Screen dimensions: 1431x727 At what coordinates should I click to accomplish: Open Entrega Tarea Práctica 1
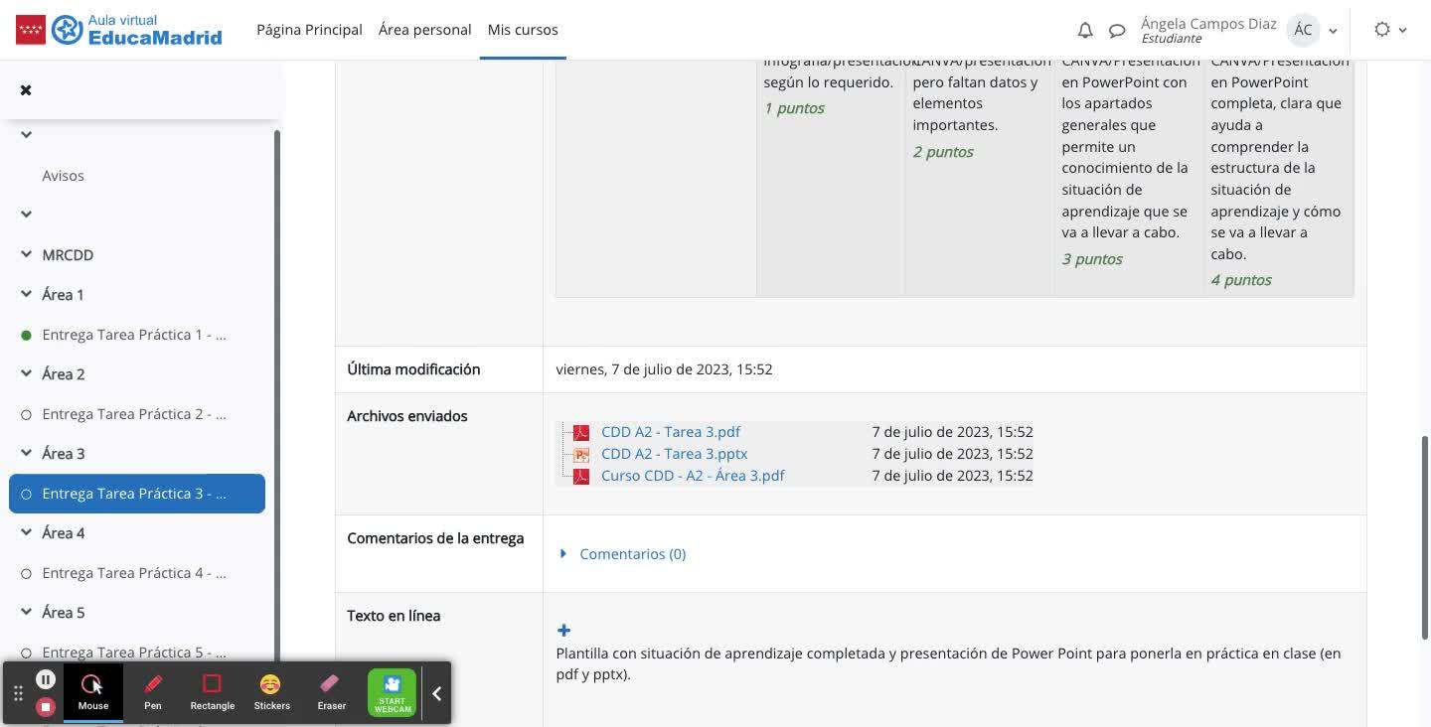tap(134, 335)
